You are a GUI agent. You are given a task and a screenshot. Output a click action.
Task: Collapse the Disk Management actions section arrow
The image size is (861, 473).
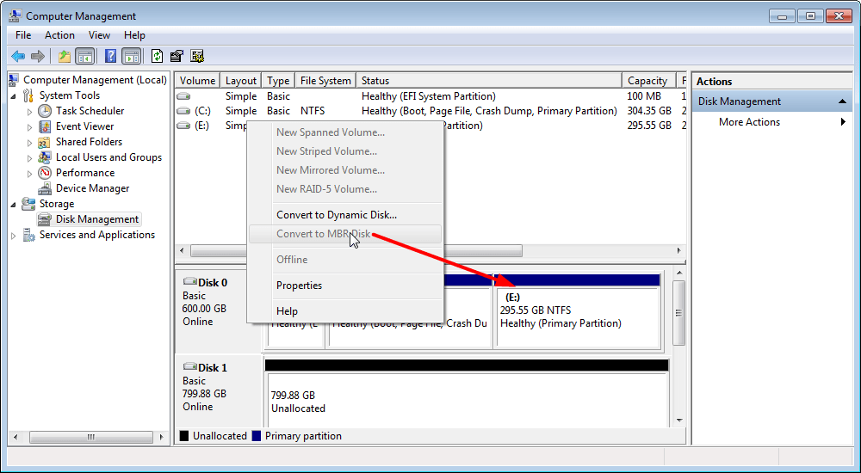[x=842, y=101]
